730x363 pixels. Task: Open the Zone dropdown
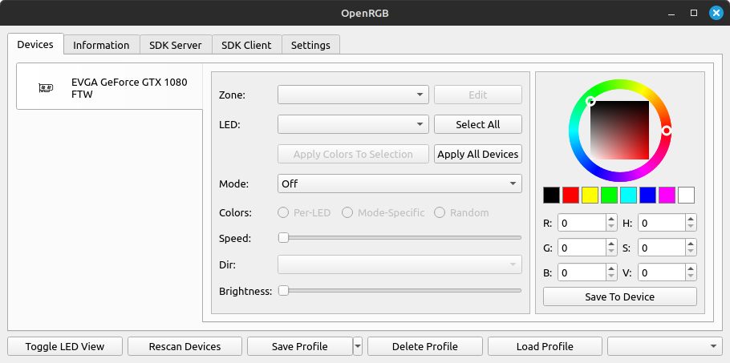[353, 95]
